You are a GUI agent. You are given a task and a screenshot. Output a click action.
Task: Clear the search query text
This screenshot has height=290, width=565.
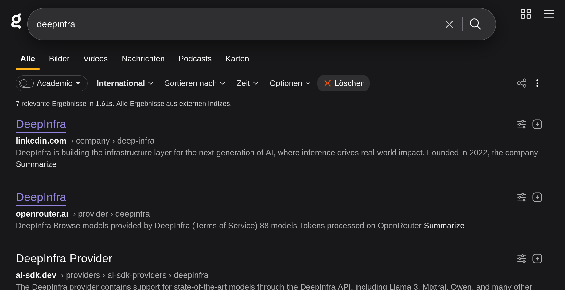(449, 24)
